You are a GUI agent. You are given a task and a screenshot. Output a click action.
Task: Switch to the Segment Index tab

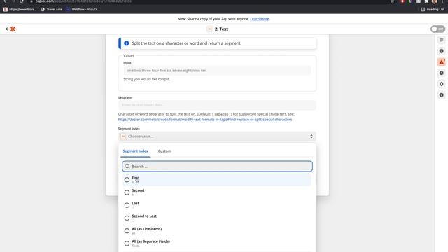click(135, 151)
